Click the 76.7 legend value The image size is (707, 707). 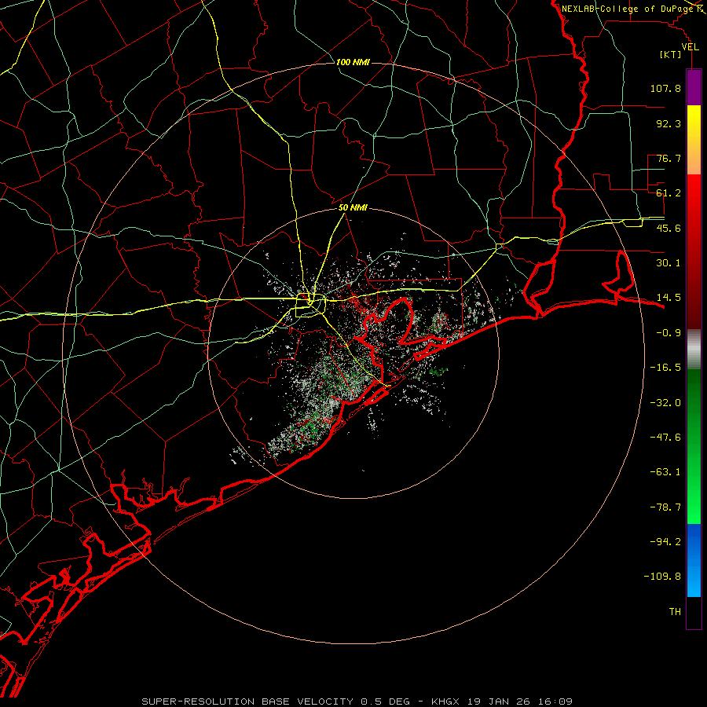(669, 158)
